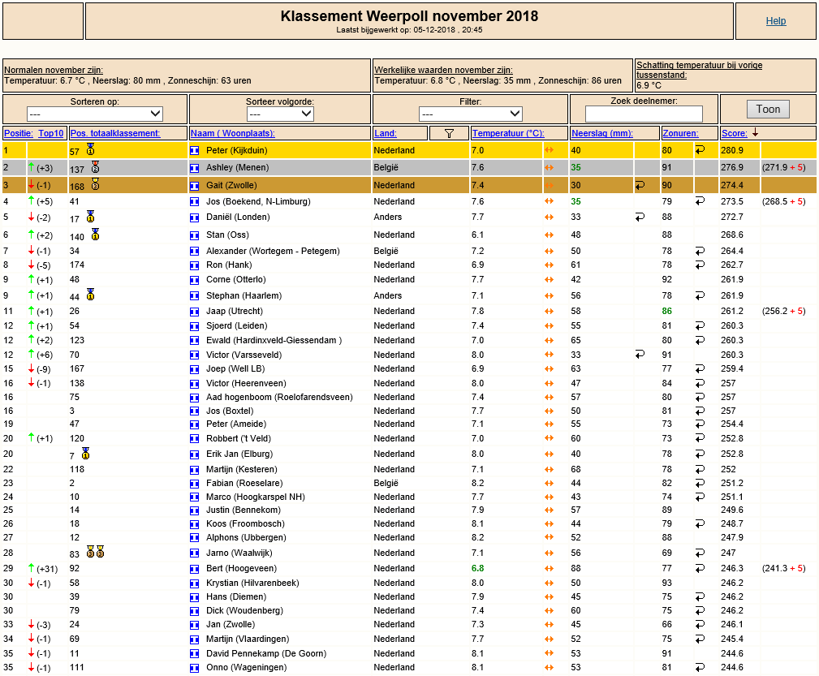Sort by the Neerslag (mm) column header
This screenshot has width=819, height=676.
pos(601,133)
